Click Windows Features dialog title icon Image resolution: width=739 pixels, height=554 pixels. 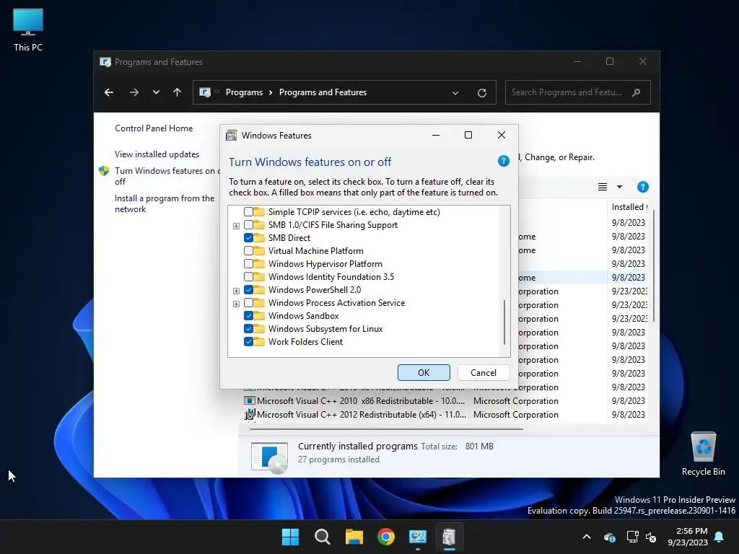point(232,136)
